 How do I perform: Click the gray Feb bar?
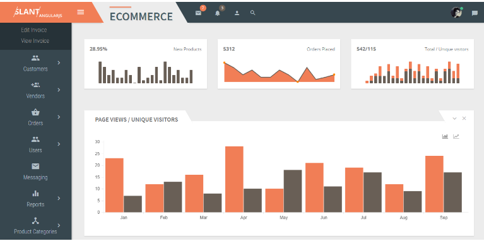coord(173,197)
